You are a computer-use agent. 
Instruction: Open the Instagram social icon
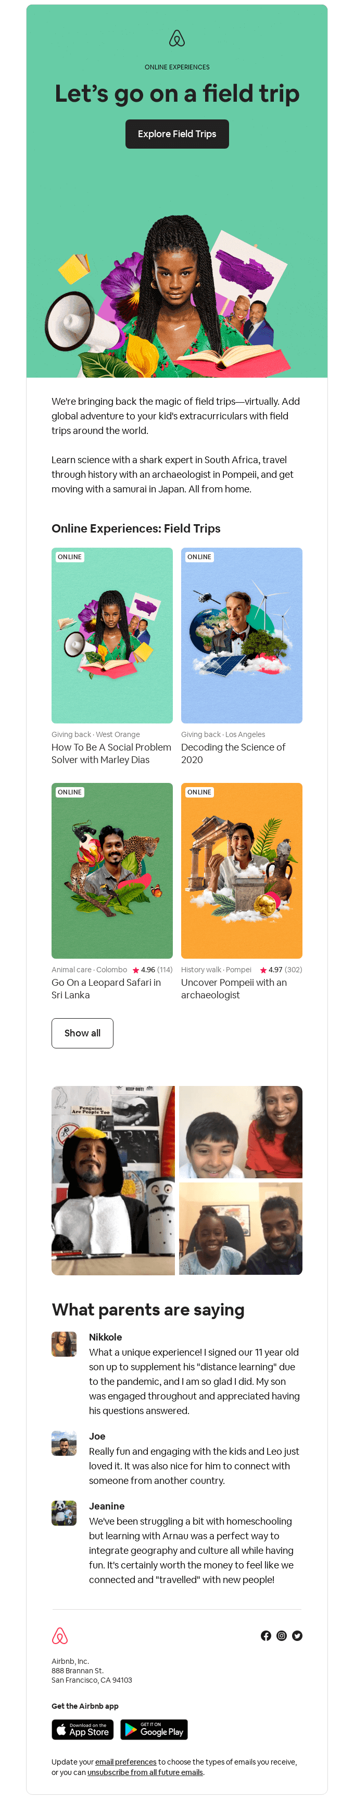(282, 1635)
